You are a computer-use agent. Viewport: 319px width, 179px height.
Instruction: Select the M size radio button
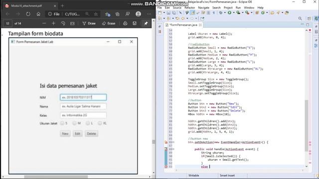[74, 123]
